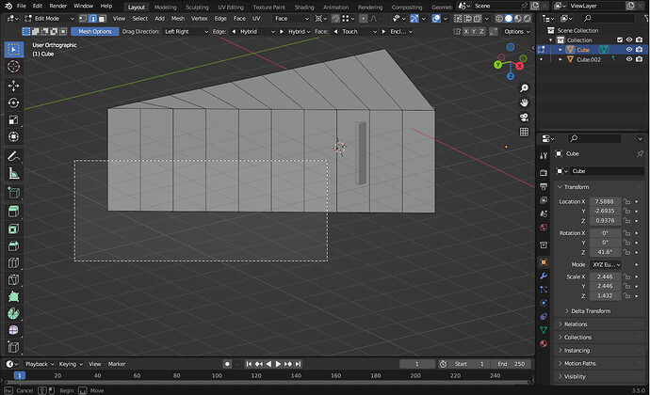Switch perspective/orthographic with the grid icon
This screenshot has height=395, width=650.
(525, 132)
